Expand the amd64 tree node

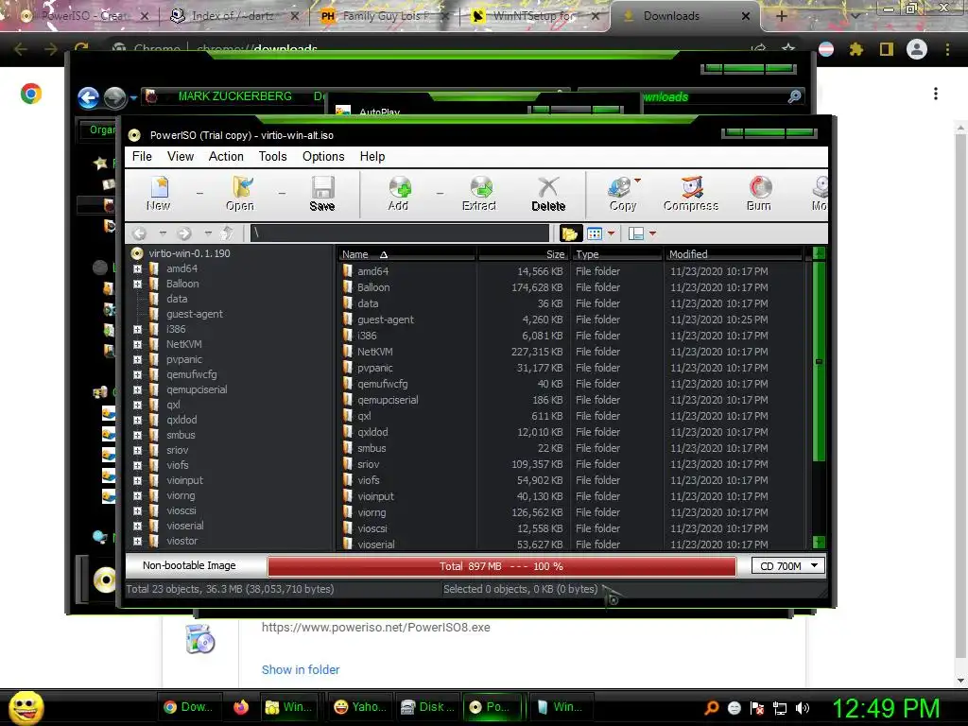[137, 268]
